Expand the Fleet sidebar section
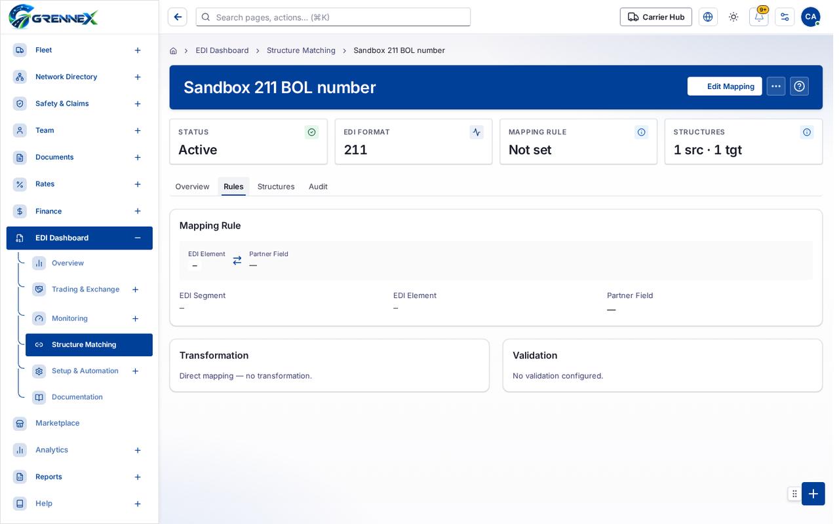This screenshot has width=839, height=524. coord(138,50)
